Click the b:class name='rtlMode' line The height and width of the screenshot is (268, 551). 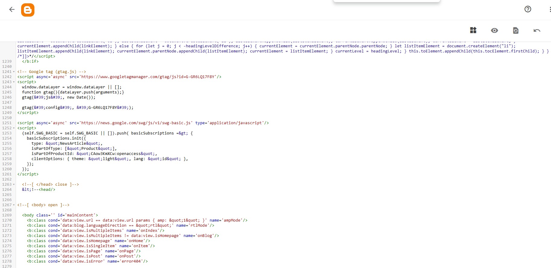pos(120,225)
